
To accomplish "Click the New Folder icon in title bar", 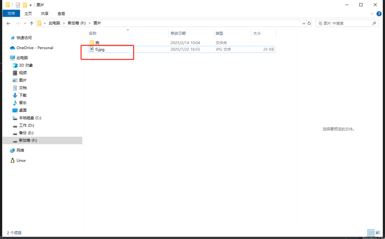I will point(25,5).
